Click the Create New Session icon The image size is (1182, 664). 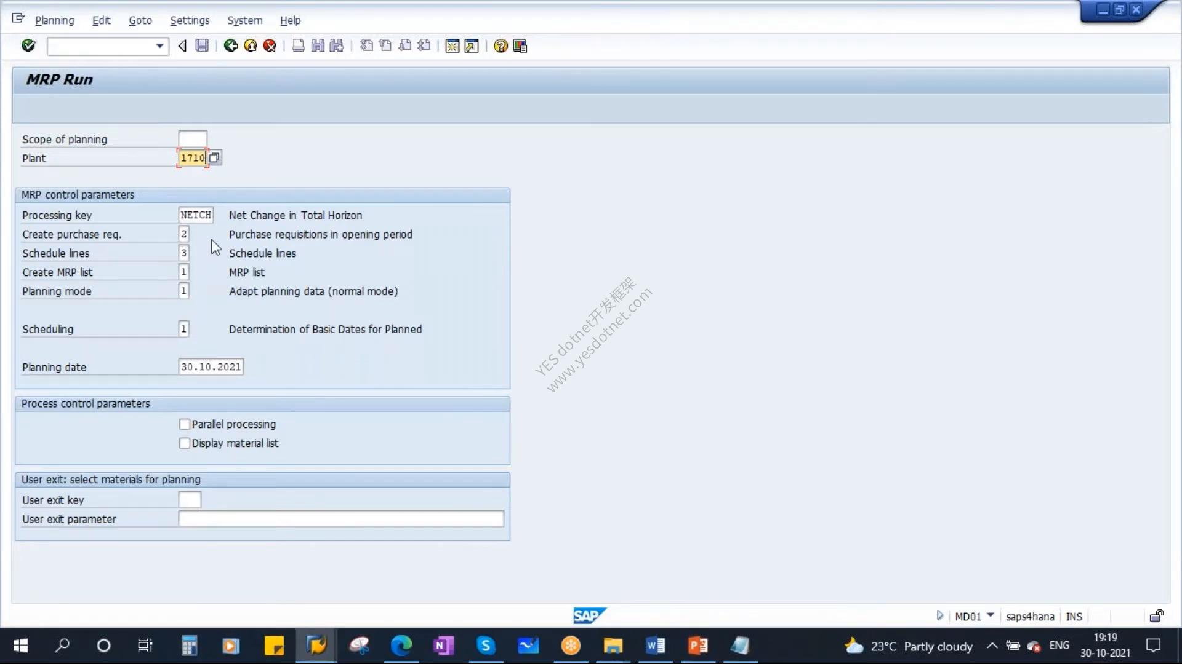pyautogui.click(x=452, y=46)
